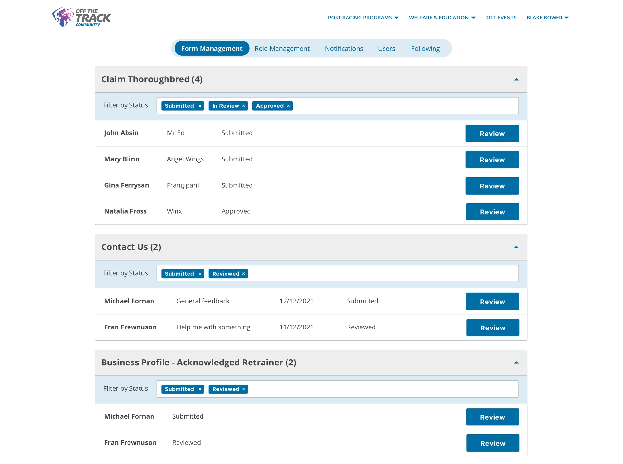Image resolution: width=623 pixels, height=464 pixels.
Task: Review Natalia Fross's Winx claim
Action: tap(493, 212)
